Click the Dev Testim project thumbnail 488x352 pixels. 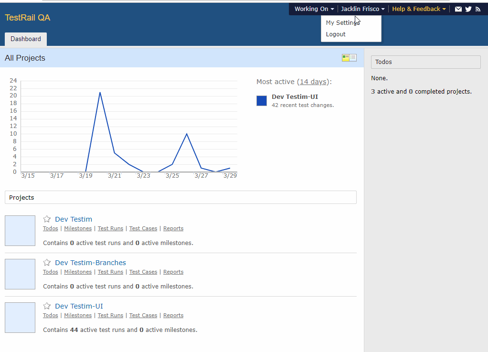[x=20, y=231]
